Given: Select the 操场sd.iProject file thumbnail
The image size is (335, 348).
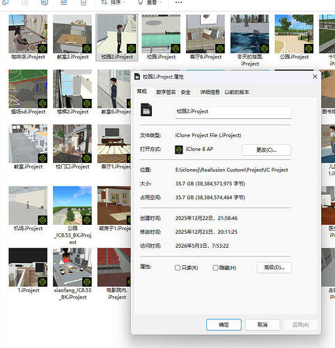Looking at the screenshot, I should 28,88.
